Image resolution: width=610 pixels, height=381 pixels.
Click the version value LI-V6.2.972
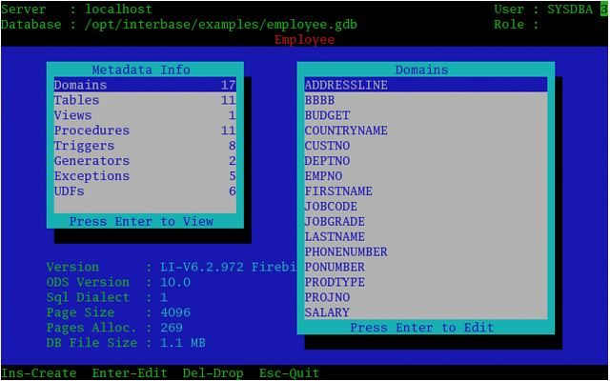coord(202,267)
